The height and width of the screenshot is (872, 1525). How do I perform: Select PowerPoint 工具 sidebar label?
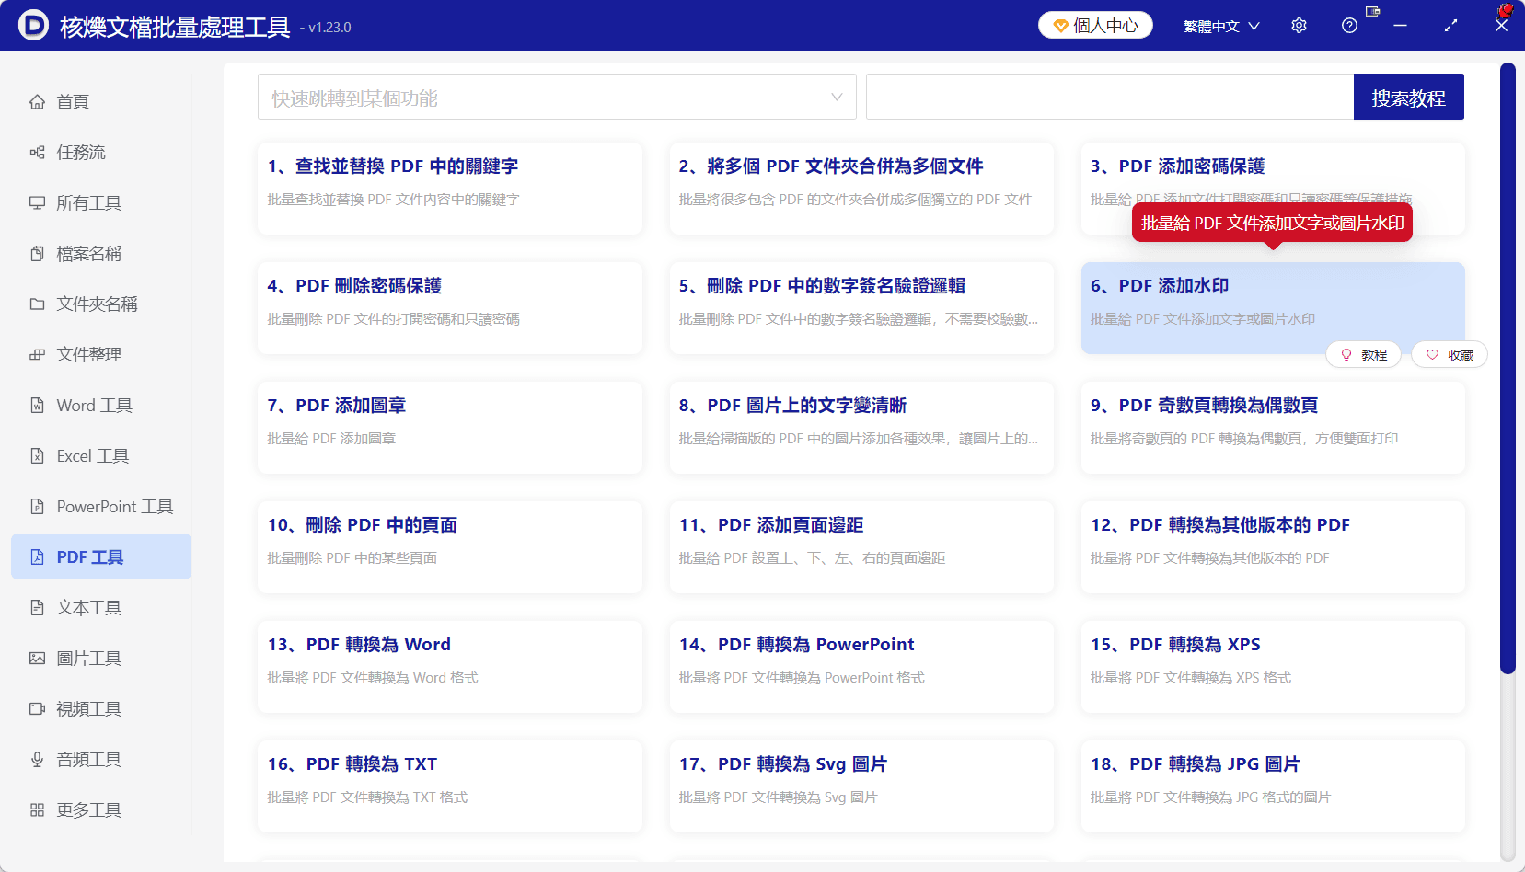pos(115,506)
